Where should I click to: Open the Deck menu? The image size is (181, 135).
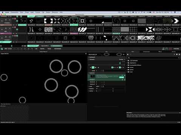click(21, 12)
